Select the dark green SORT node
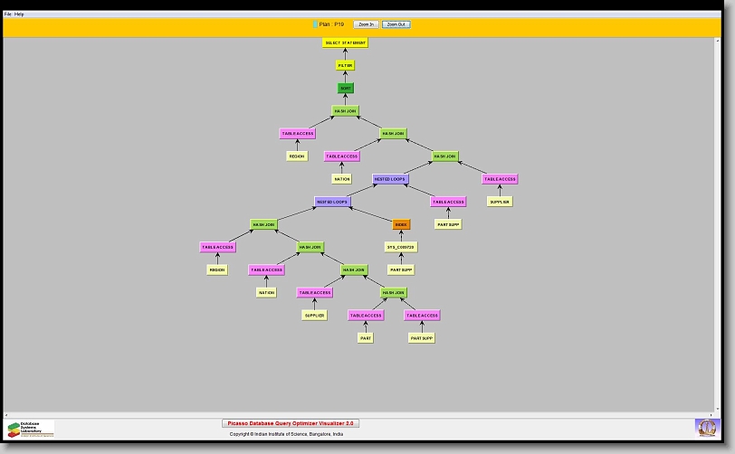The image size is (735, 454). coord(345,89)
